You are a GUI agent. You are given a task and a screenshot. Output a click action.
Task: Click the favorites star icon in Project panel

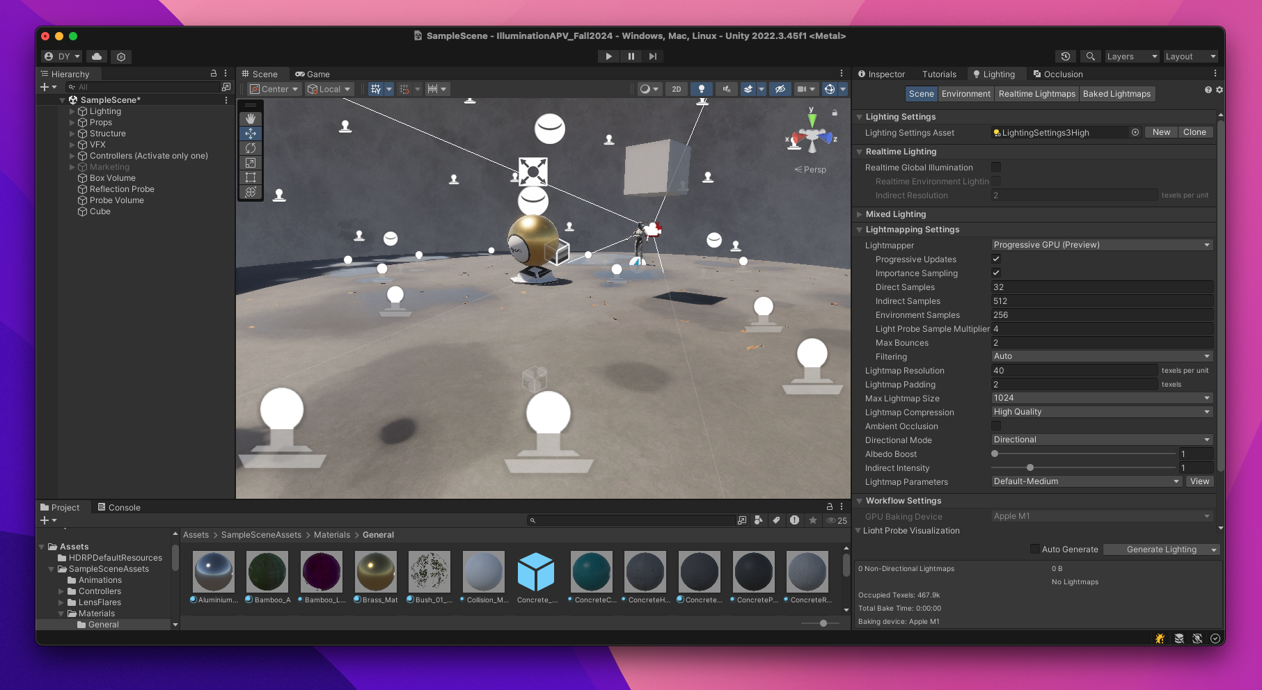[x=812, y=520]
